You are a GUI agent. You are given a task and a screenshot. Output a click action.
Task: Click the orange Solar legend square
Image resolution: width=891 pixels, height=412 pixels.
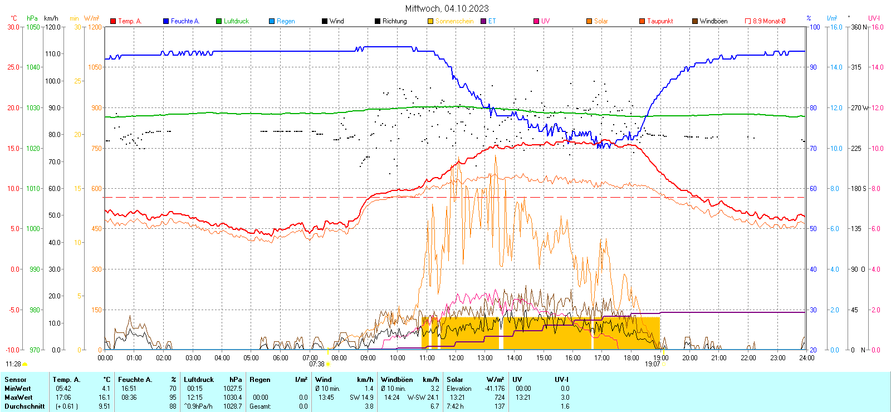(x=589, y=21)
